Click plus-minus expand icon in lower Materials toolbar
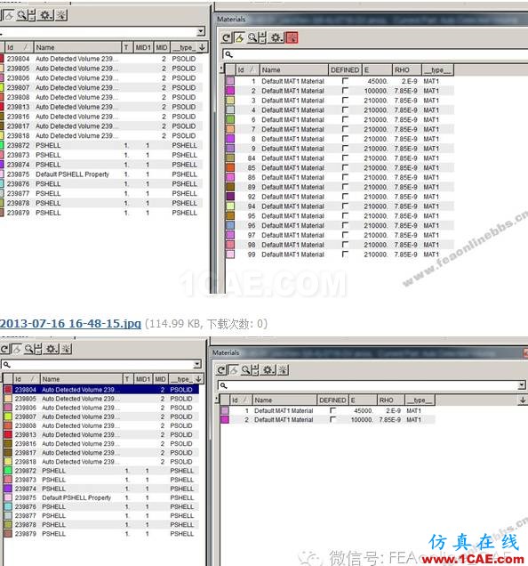Image resolution: width=528 pixels, height=566 pixels. 255,370
